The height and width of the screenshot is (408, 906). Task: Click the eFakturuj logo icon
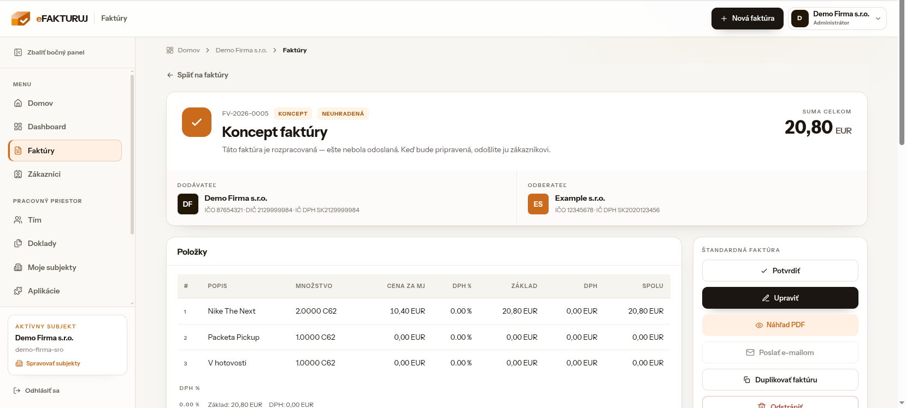pyautogui.click(x=21, y=19)
